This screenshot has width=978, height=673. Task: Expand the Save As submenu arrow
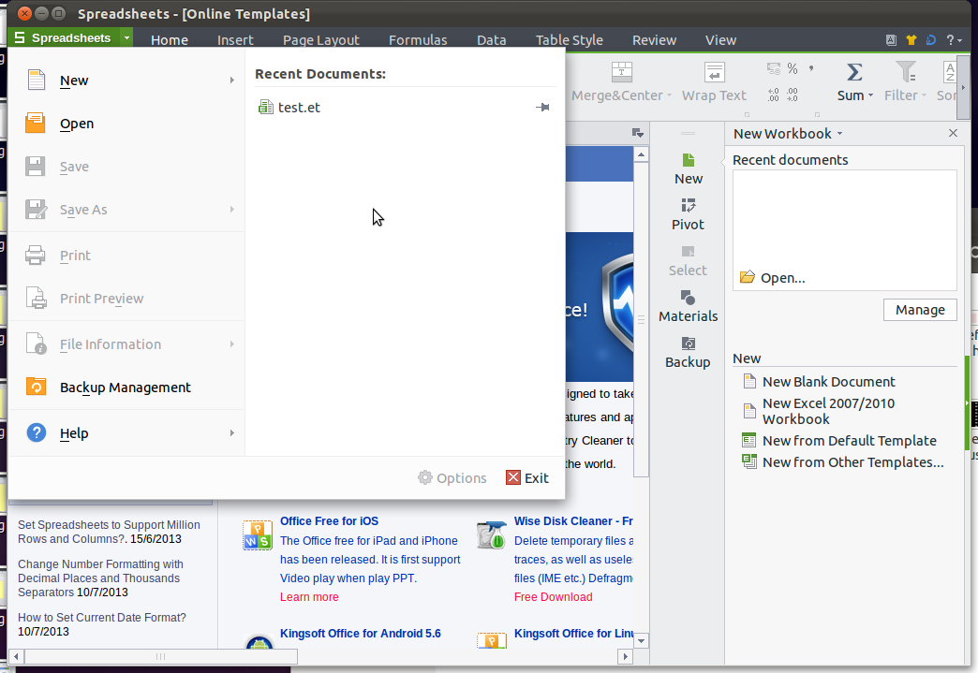[x=231, y=210]
